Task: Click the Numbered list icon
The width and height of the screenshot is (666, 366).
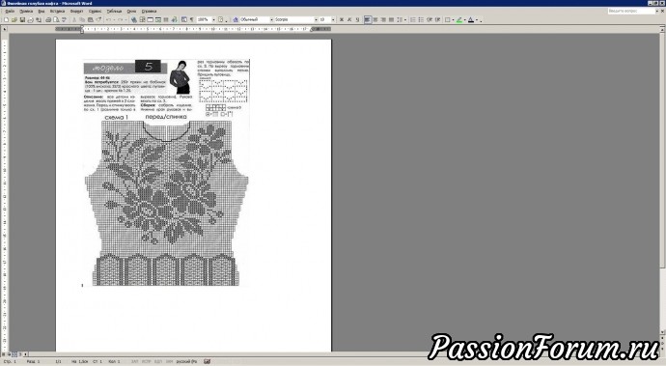Action: tap(413, 19)
